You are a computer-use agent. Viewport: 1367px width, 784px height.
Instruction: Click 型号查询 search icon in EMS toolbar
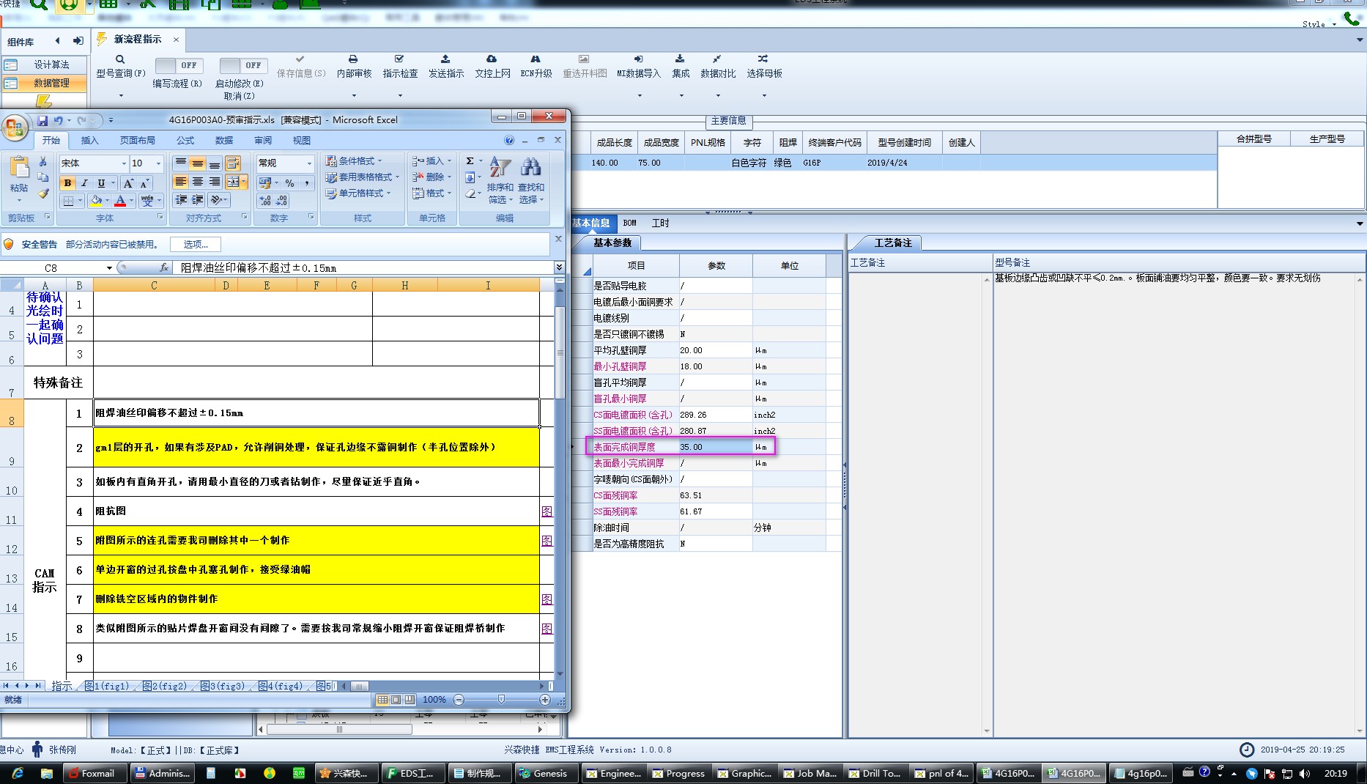point(120,59)
